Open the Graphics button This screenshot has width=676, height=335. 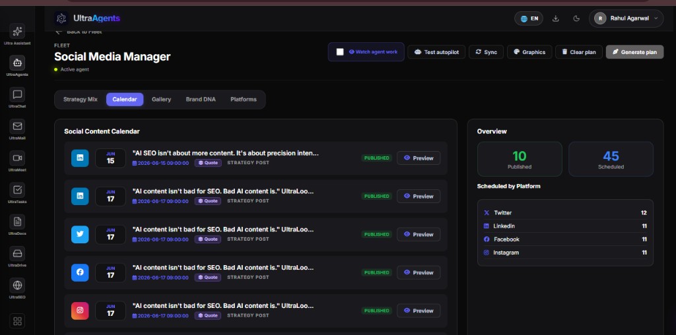click(529, 52)
